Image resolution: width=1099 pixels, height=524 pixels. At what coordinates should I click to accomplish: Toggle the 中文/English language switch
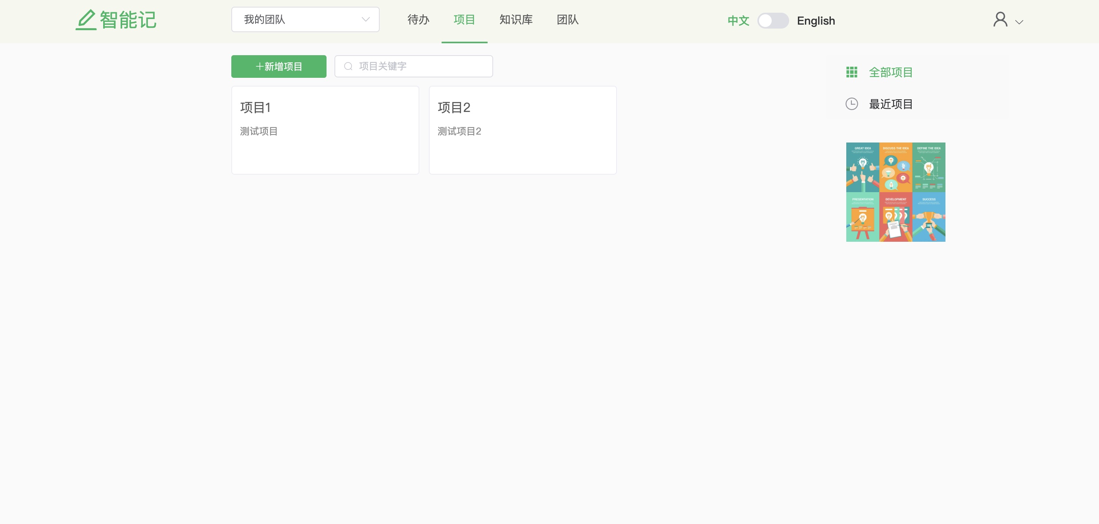point(772,21)
